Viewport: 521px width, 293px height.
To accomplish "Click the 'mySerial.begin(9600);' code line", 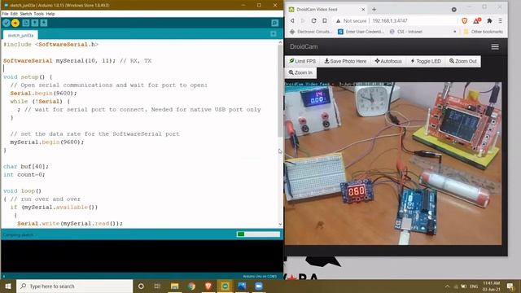I will 47,142.
